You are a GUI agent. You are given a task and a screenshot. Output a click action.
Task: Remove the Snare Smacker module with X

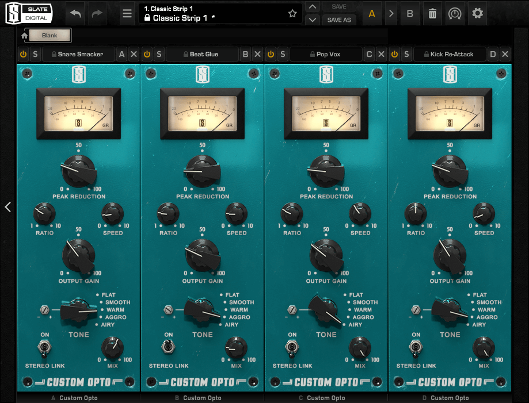pyautogui.click(x=134, y=54)
